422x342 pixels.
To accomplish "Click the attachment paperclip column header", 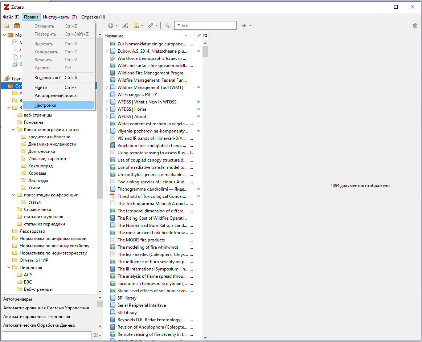I will (x=198, y=36).
